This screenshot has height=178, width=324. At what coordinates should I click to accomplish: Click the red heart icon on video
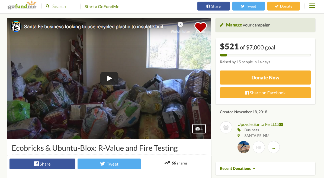tap(201, 27)
